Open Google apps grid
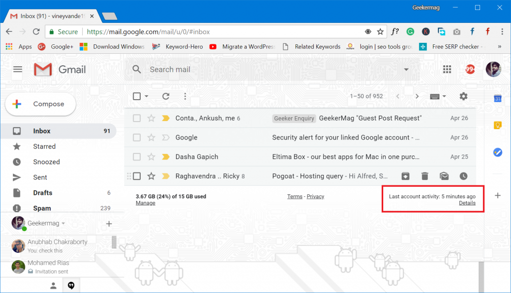Screen dimensions: 511x293 (x=447, y=69)
